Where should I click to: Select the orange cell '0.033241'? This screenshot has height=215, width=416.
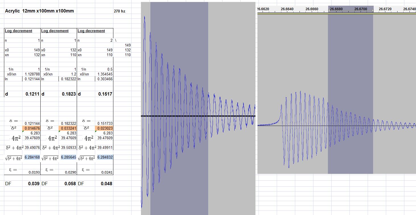click(68, 128)
